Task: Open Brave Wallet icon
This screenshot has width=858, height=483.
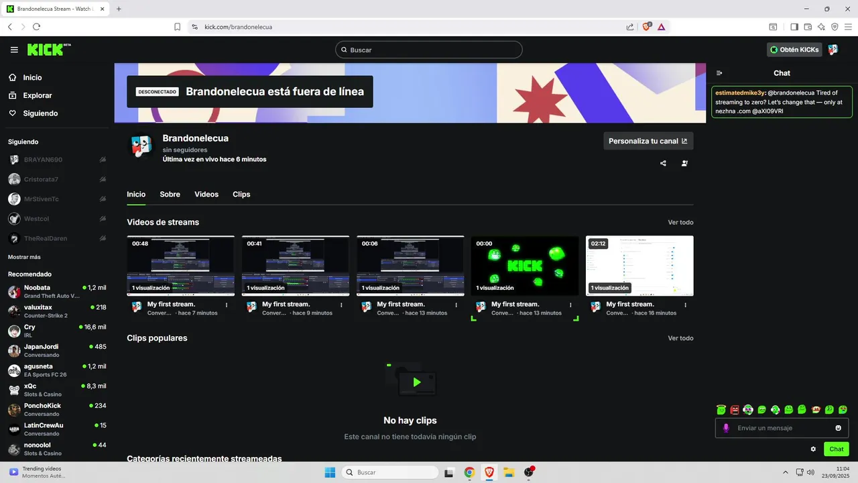Action: tap(808, 27)
